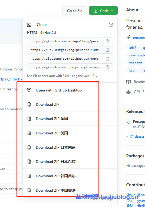The width and height of the screenshot is (145, 207).
Task: Open the Packages heading link
Action: coord(135,156)
